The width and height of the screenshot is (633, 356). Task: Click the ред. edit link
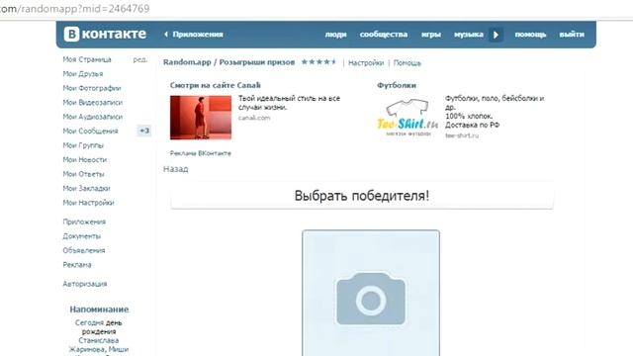(140, 59)
